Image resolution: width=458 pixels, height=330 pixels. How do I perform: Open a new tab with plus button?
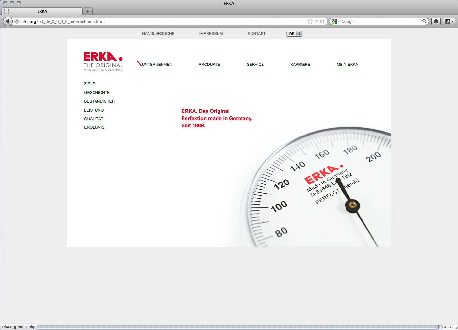click(88, 11)
